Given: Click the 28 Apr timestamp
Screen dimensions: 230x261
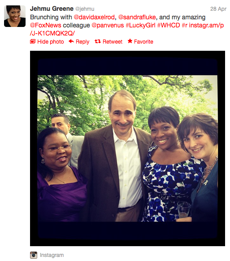Looking at the screenshot, I should (218, 9).
